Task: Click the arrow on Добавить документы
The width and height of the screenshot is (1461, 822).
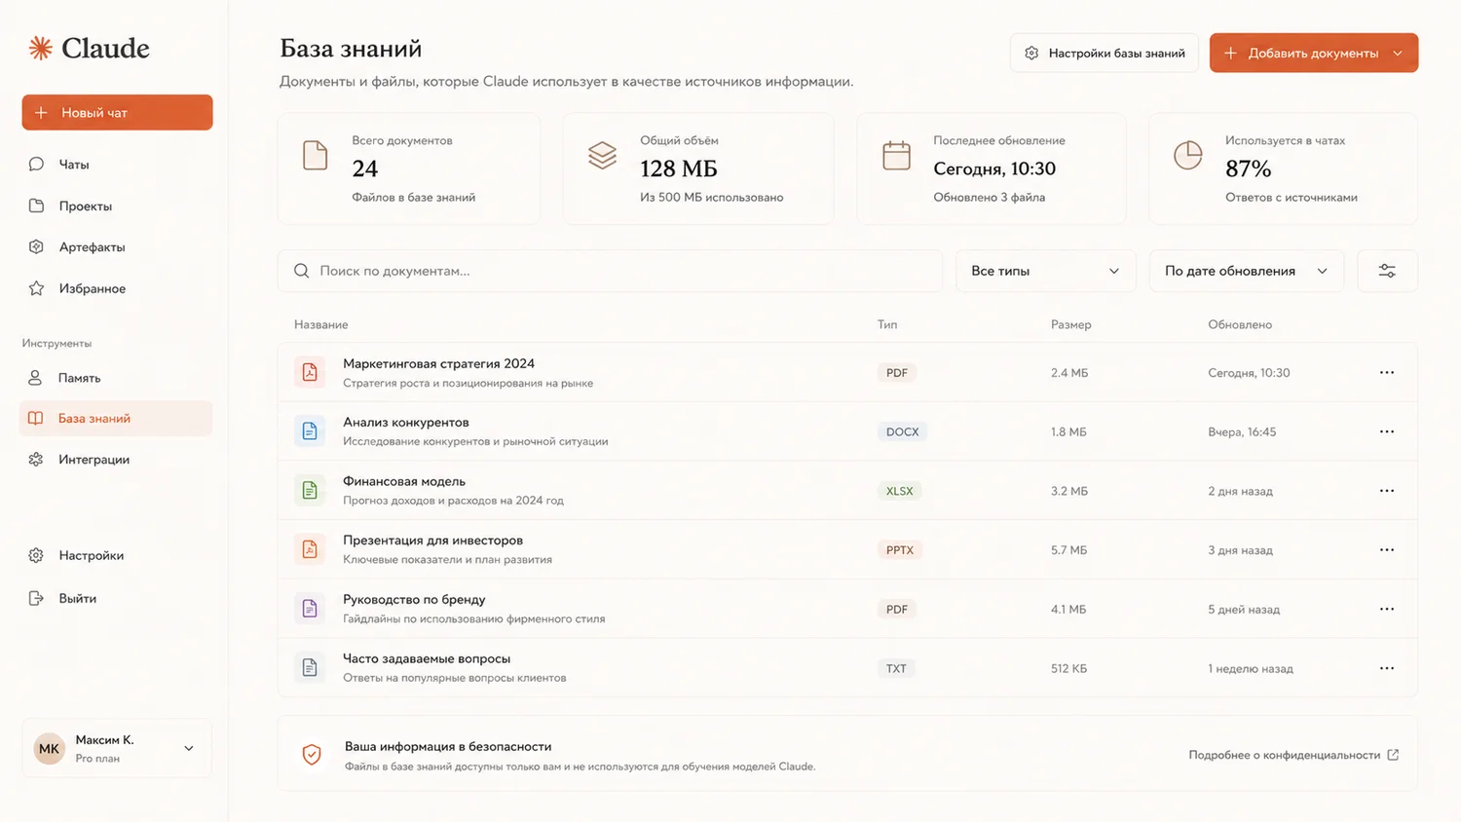Action: [x=1398, y=54]
